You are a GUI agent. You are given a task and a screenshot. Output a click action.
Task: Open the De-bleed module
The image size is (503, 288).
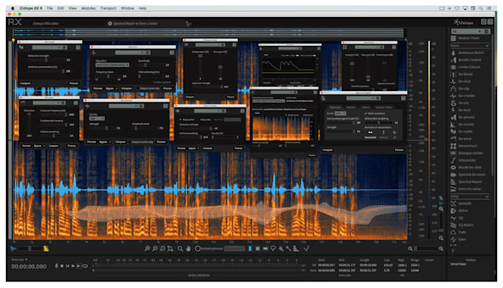pyautogui.click(x=462, y=74)
